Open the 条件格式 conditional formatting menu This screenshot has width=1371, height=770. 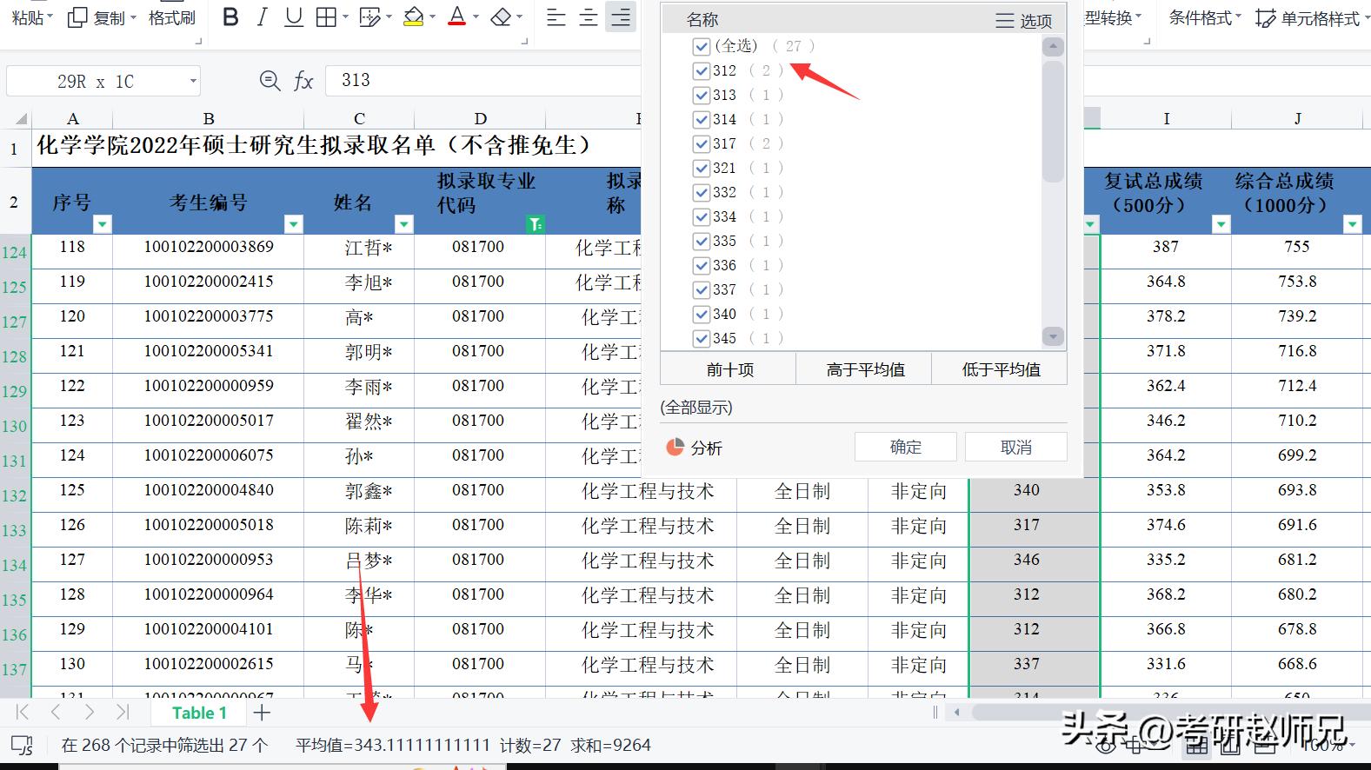coord(1205,17)
